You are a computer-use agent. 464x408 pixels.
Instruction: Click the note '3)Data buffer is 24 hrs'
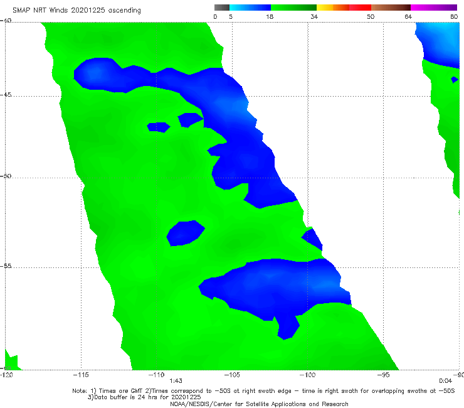click(144, 397)
